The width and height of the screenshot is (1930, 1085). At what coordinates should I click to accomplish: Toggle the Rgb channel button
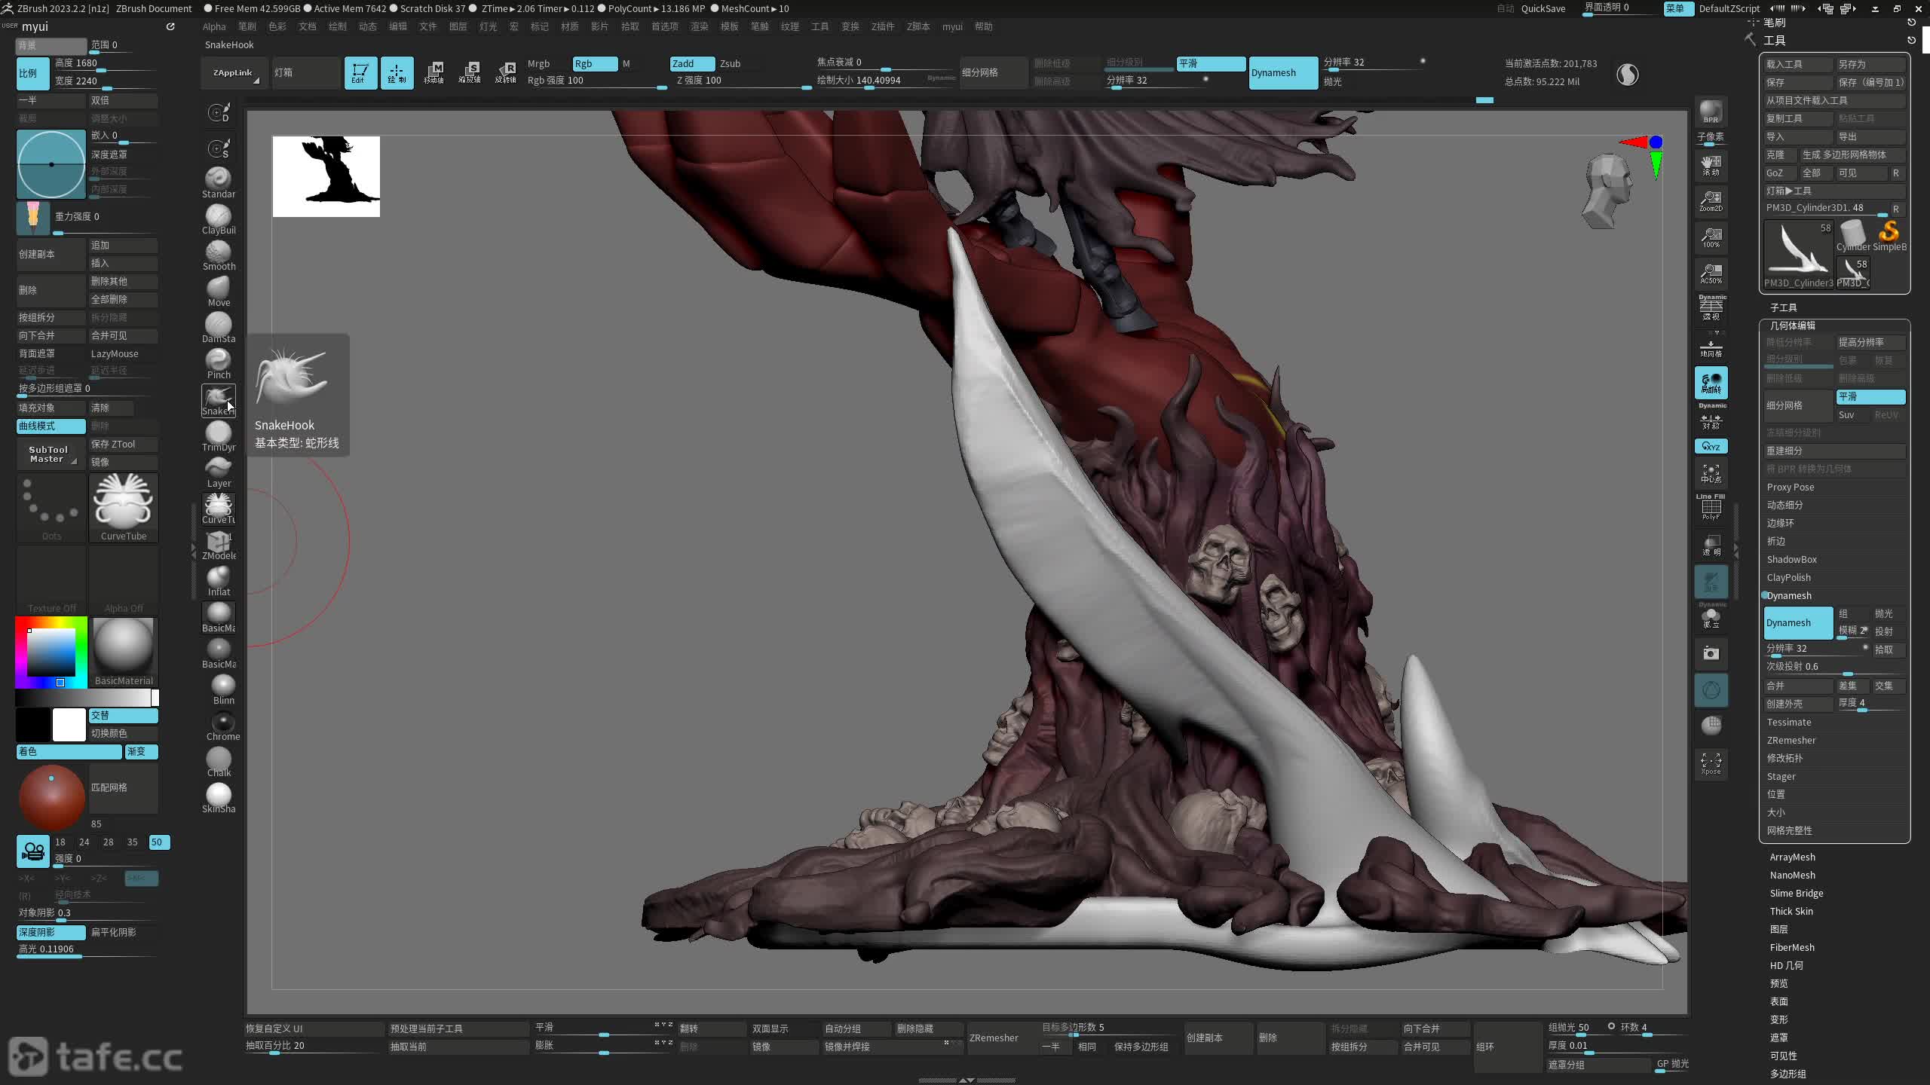[594, 64]
